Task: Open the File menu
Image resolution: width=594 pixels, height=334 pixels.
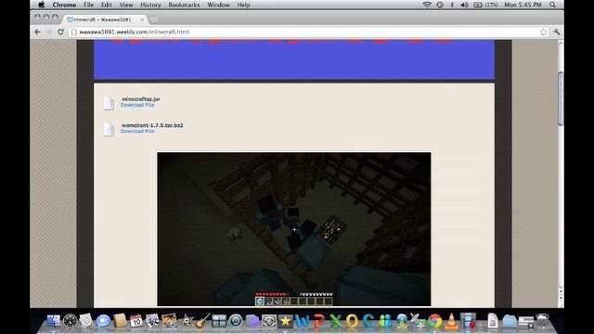Action: click(x=88, y=5)
